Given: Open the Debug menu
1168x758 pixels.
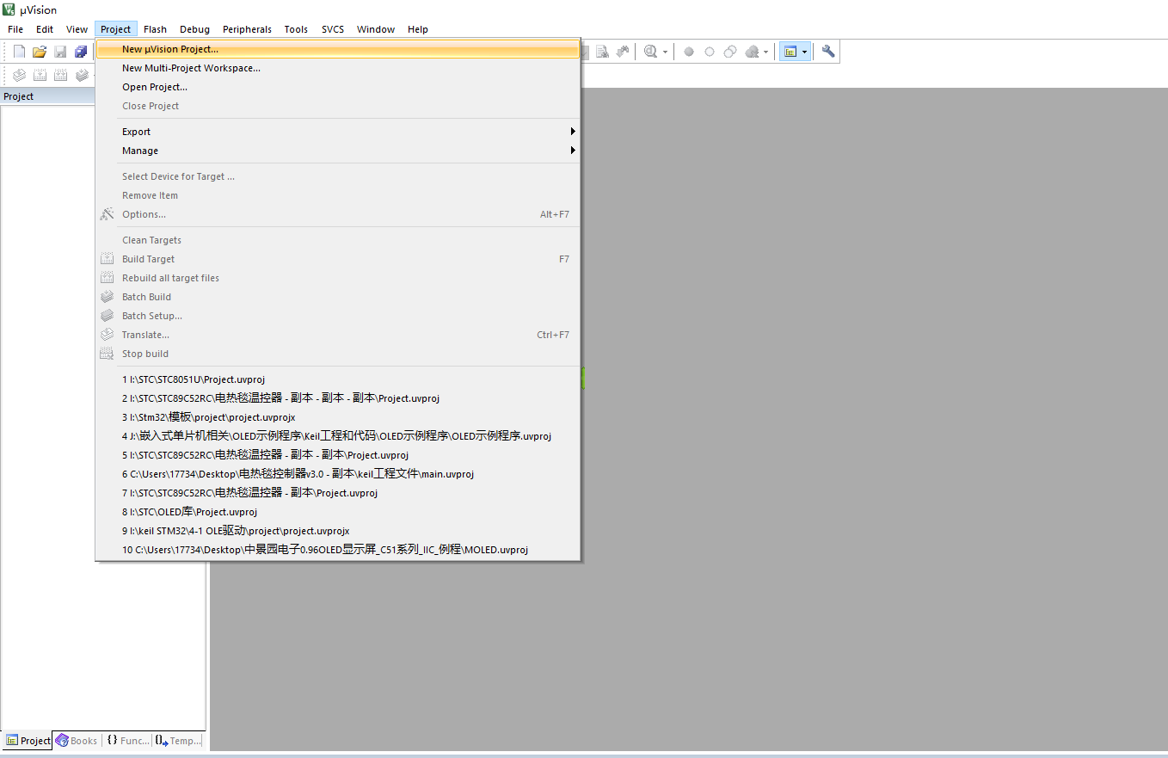Looking at the screenshot, I should pos(195,29).
